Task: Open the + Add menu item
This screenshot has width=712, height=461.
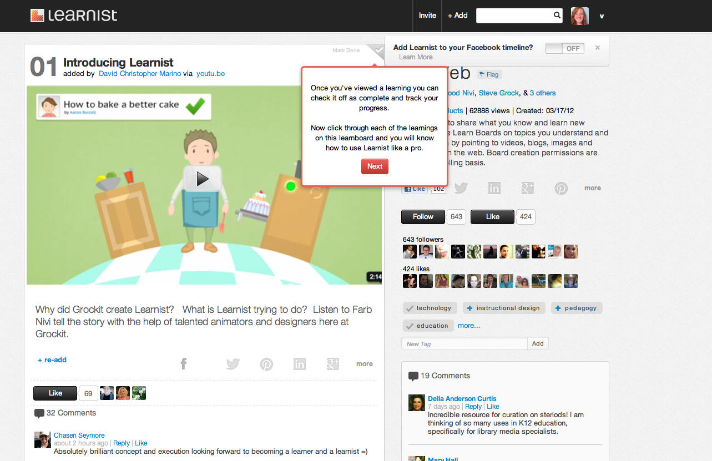Action: 458,16
